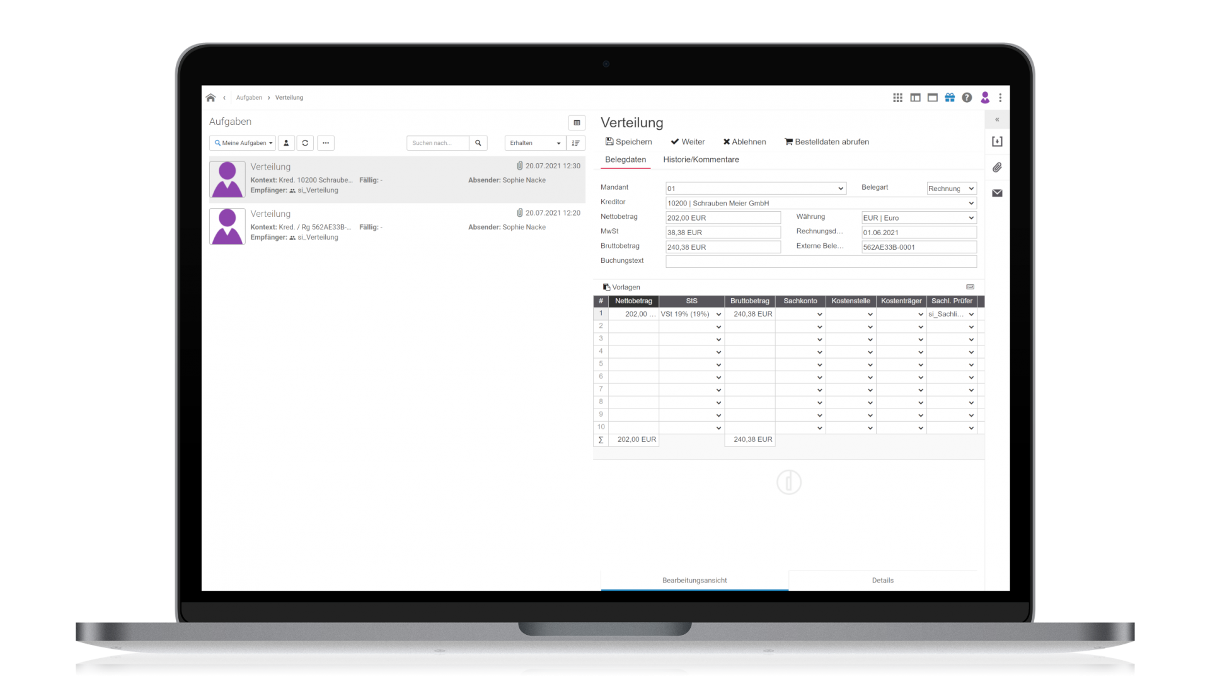
Task: Click the paperclip attachments icon in right sidebar
Action: 996,168
